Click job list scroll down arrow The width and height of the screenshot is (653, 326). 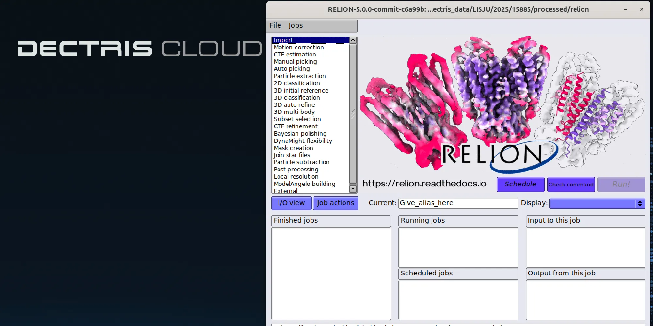[x=353, y=189]
